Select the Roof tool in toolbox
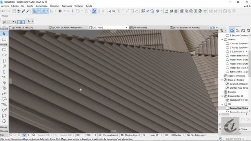Viewport: 251px width, 141px height. (x=4, y=99)
